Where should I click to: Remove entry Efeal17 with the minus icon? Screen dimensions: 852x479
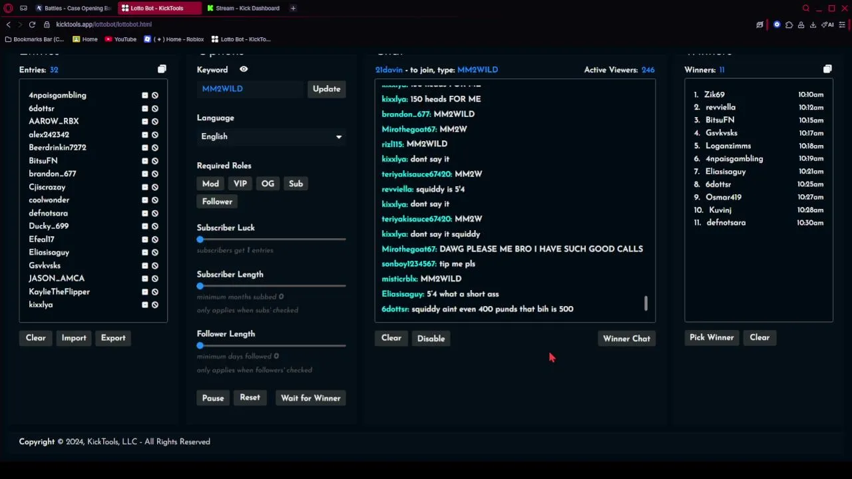145,239
